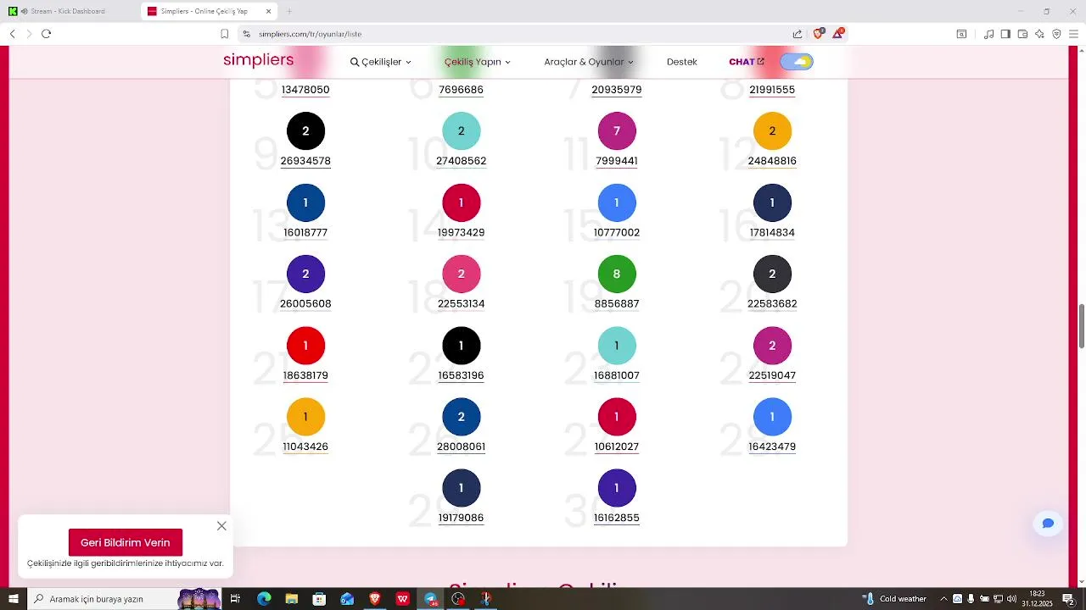
Task: Click the number 19179086
Action: 462,518
